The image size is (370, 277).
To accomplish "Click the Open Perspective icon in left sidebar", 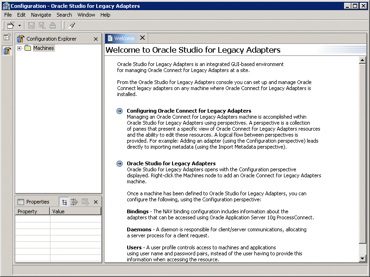I will pos(7,37).
